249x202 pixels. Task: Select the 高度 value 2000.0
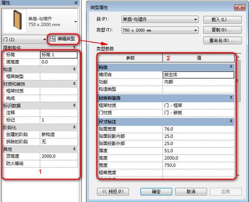click(x=198, y=158)
